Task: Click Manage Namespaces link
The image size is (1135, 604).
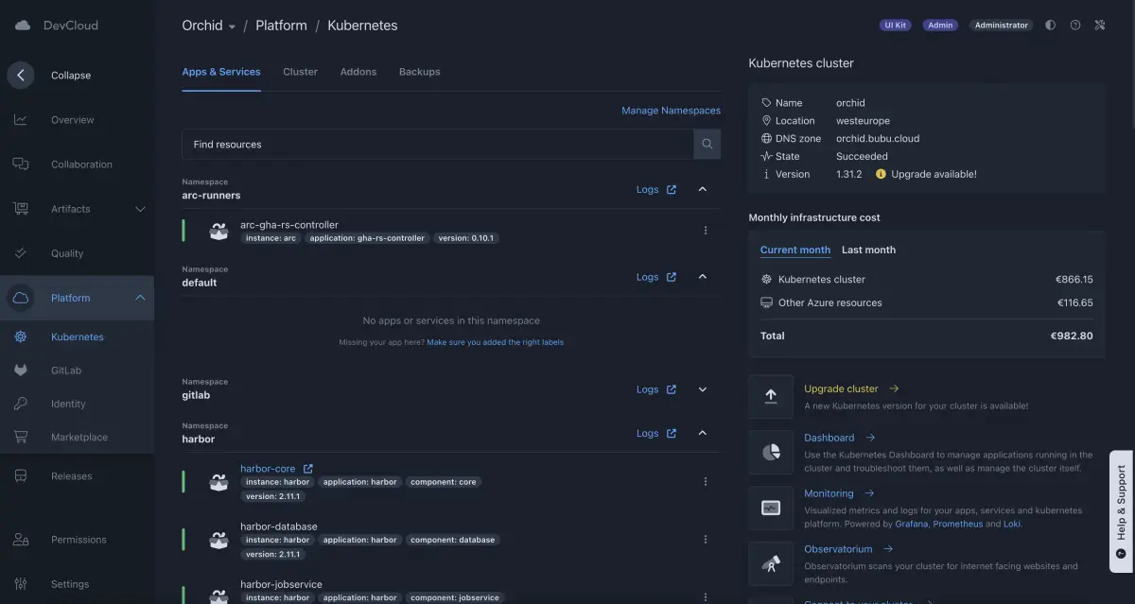Action: tap(671, 111)
